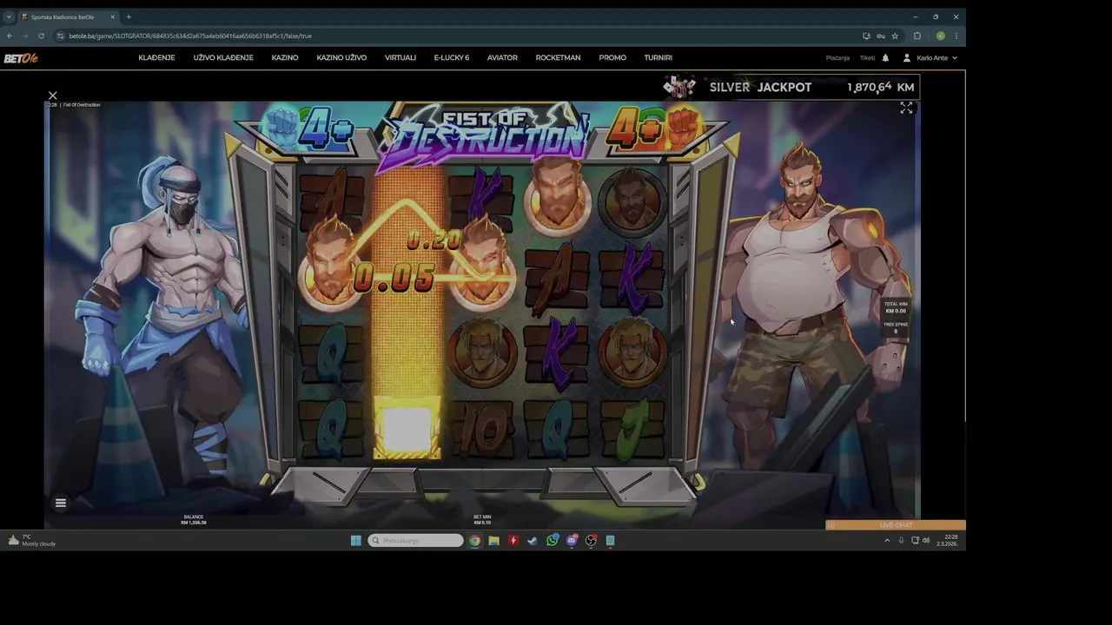
Task: Open the Chrome profile avatar
Action: coord(940,36)
